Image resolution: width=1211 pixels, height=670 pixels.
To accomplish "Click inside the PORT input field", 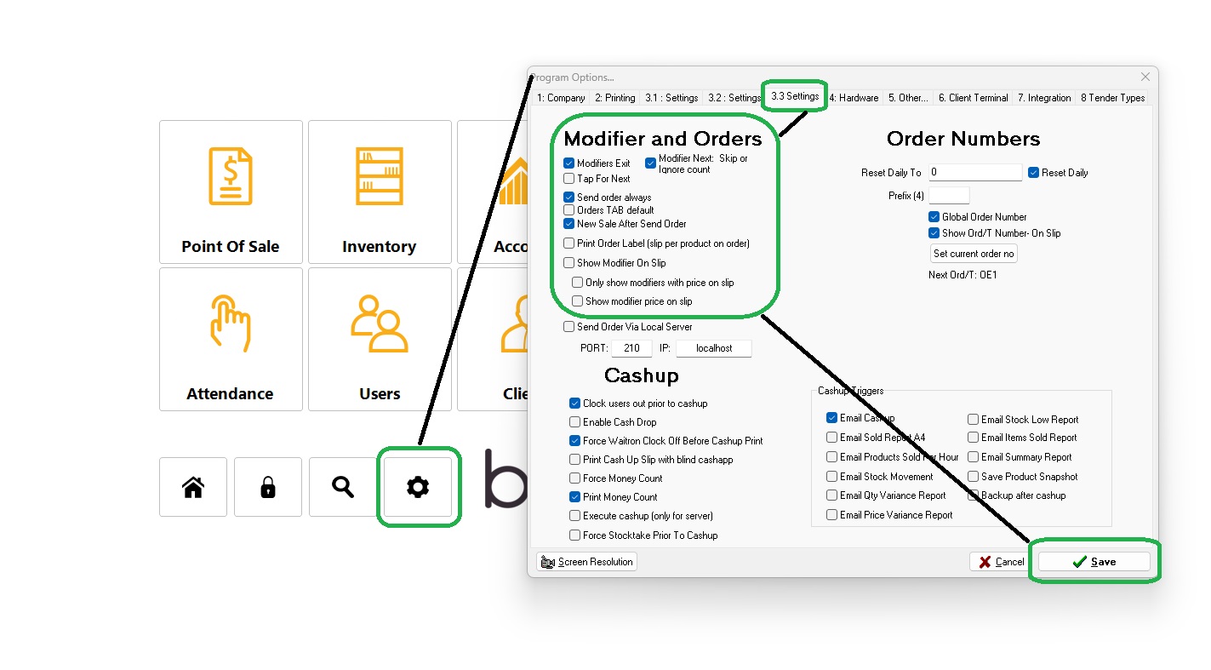I will (x=631, y=347).
